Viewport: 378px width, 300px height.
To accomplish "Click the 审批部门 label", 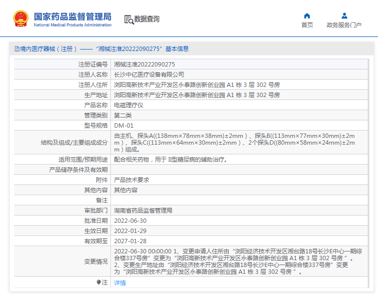I will click(x=96, y=211).
